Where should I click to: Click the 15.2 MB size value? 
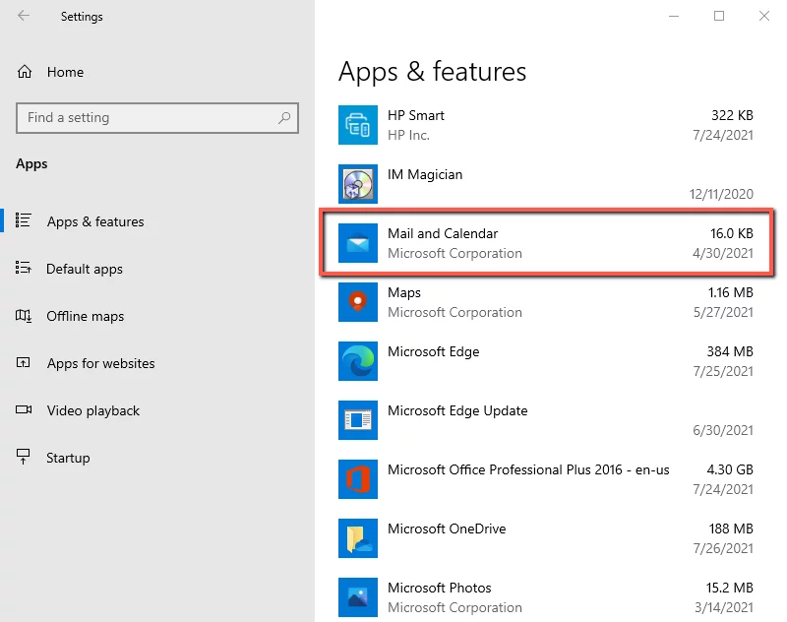730,588
